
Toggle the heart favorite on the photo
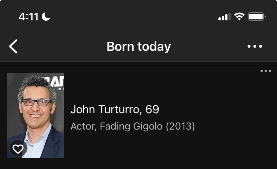18,149
